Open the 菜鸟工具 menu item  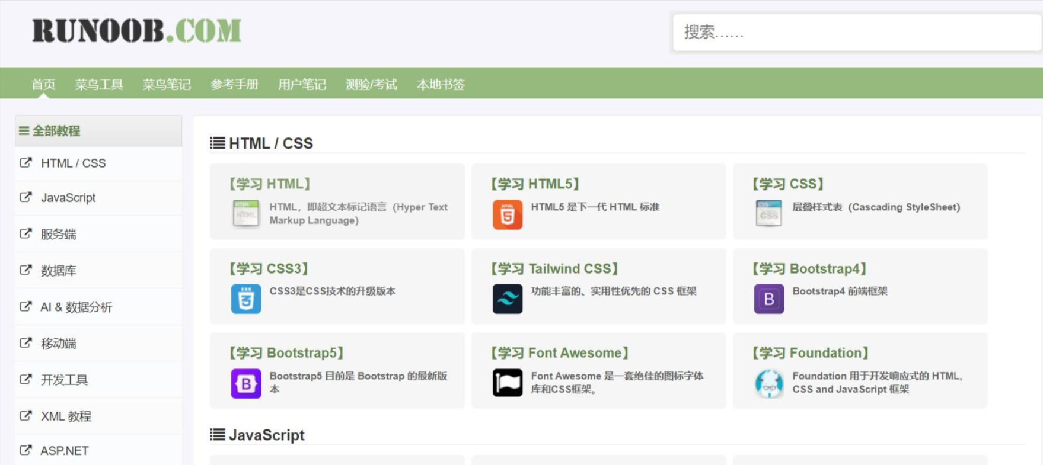[99, 84]
